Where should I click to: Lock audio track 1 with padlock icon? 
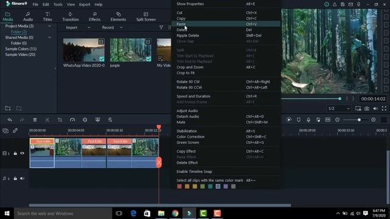[x=15, y=178]
